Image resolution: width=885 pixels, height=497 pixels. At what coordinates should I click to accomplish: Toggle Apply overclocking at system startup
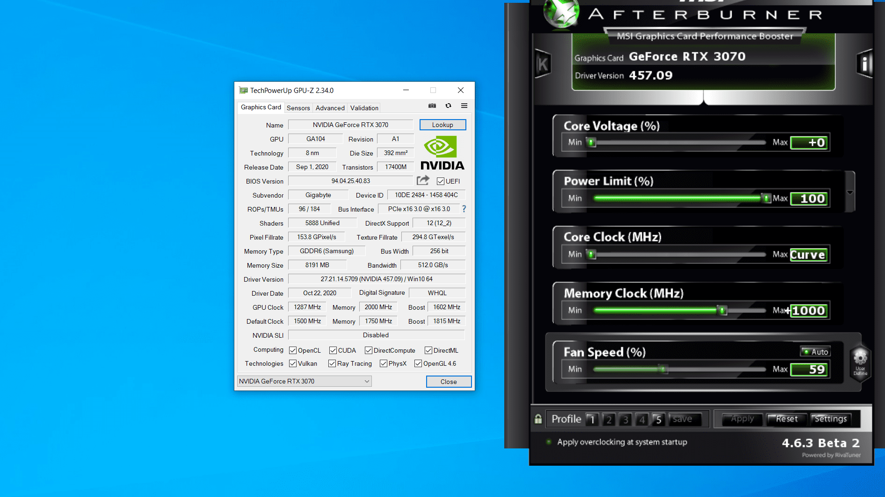pyautogui.click(x=618, y=442)
